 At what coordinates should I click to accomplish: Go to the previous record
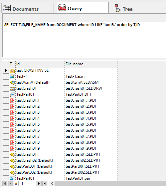tap(11, 183)
